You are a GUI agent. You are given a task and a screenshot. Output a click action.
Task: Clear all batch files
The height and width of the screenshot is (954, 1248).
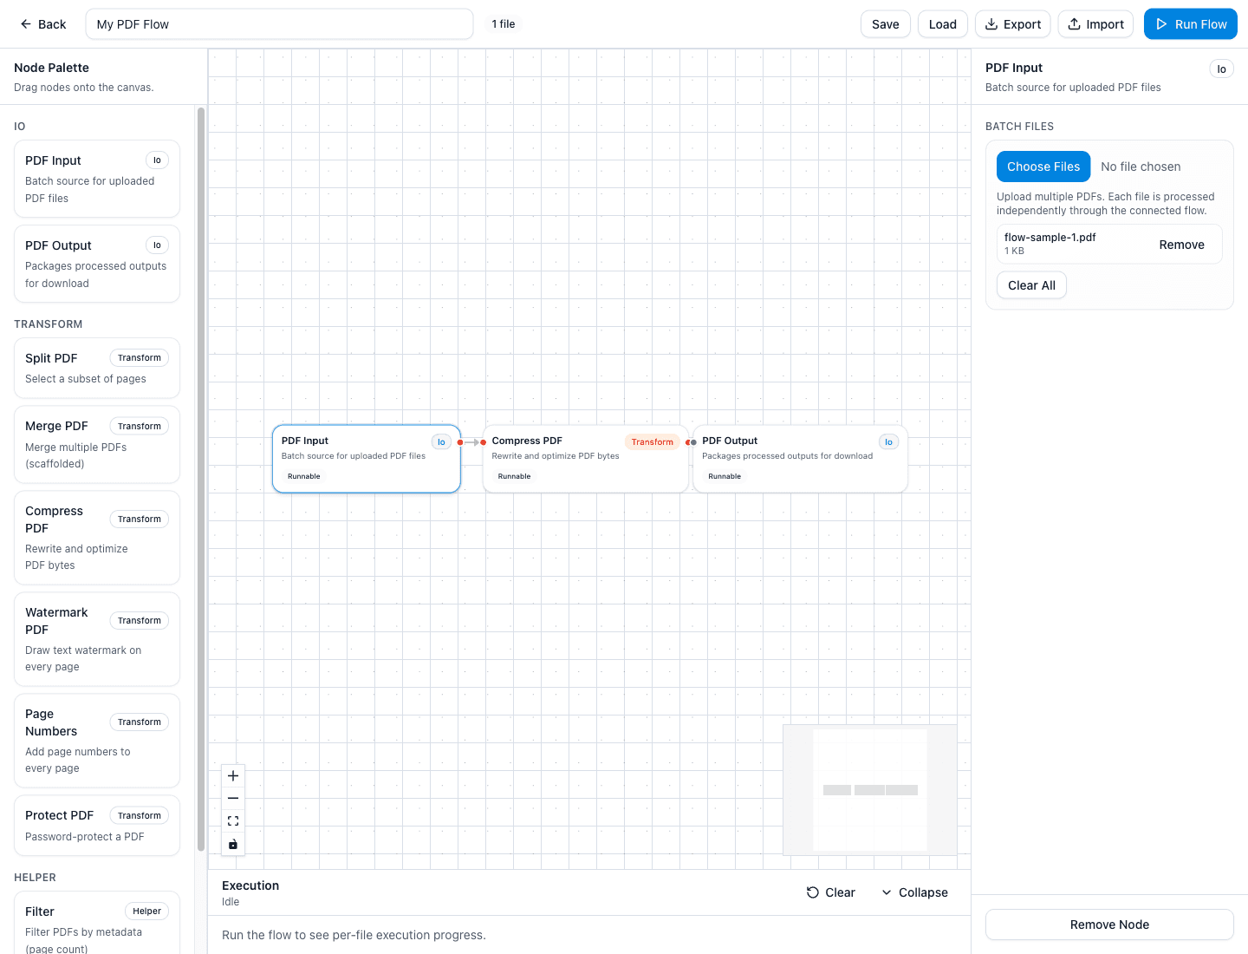coord(1031,285)
